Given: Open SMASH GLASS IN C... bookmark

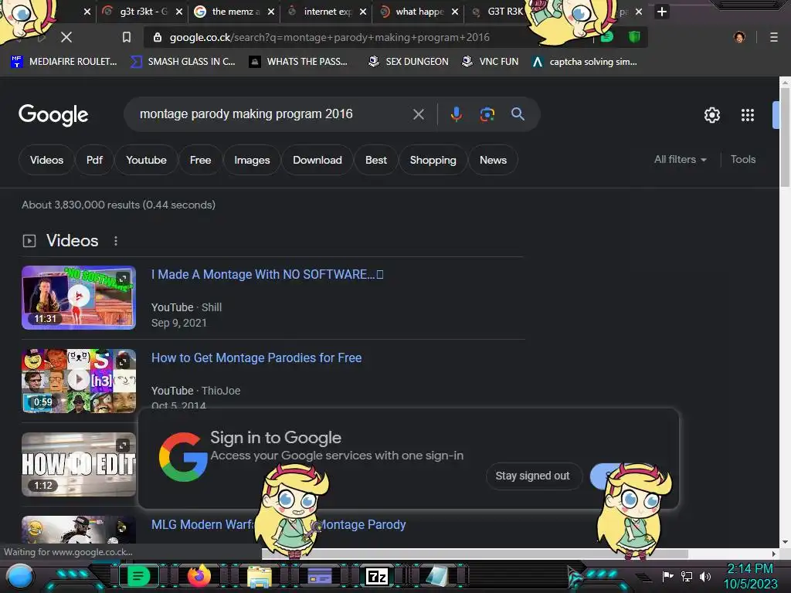Looking at the screenshot, I should [x=182, y=62].
